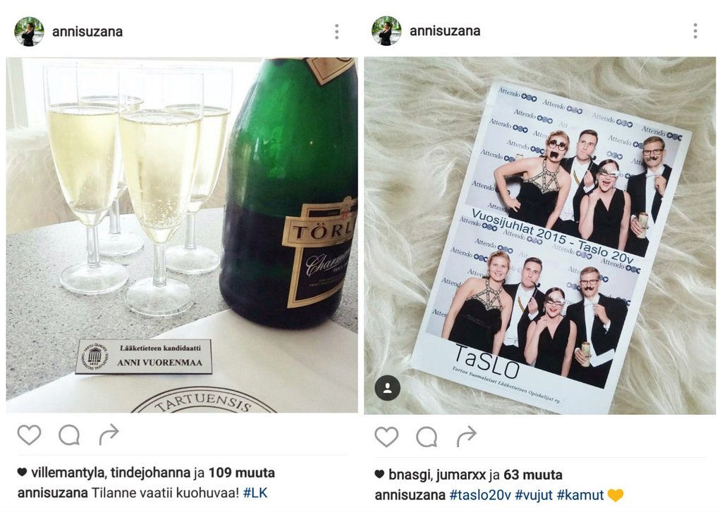Open the #taslo20v hashtag
The width and height of the screenshot is (722, 512).
click(480, 495)
